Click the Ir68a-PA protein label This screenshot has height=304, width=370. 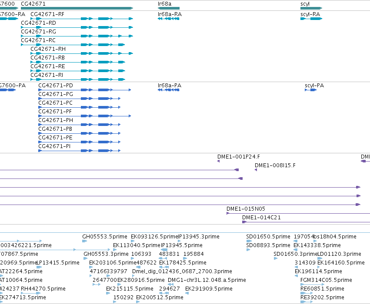click(170, 86)
